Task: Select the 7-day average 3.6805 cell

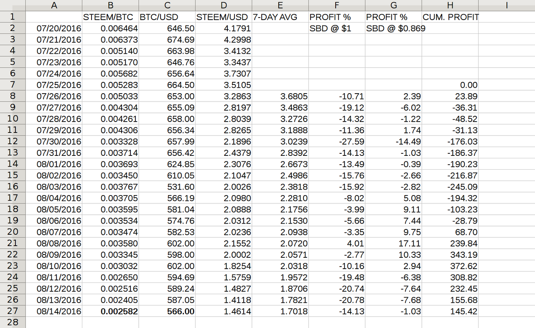Action: pyautogui.click(x=280, y=96)
